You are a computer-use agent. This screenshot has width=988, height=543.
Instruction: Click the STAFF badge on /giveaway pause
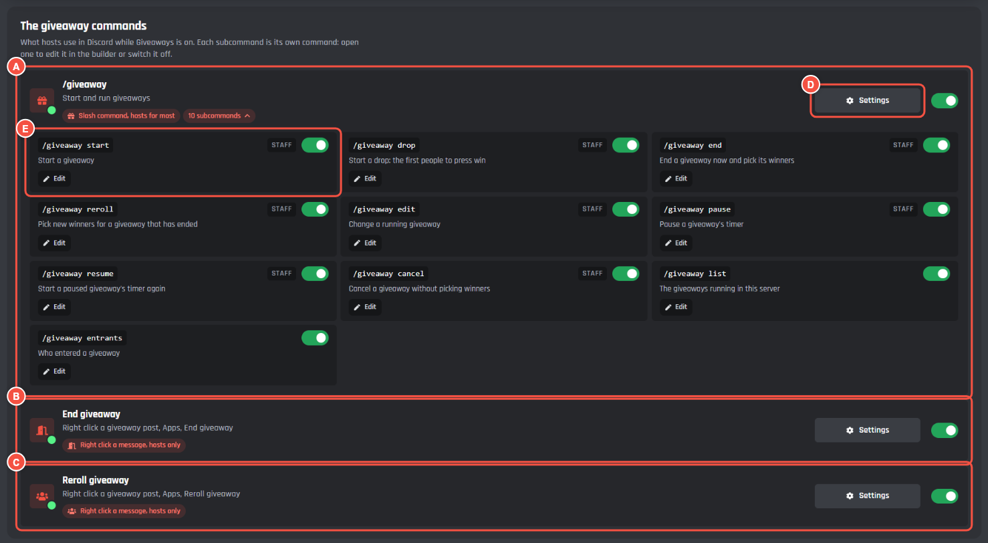[x=903, y=209]
